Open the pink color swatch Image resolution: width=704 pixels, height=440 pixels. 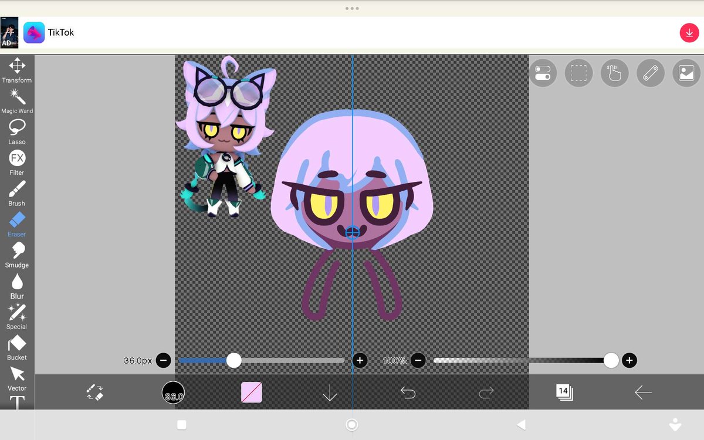[252, 392]
